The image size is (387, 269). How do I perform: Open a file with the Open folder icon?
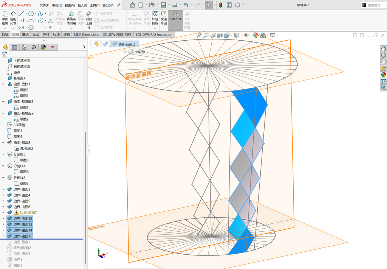[152, 5]
